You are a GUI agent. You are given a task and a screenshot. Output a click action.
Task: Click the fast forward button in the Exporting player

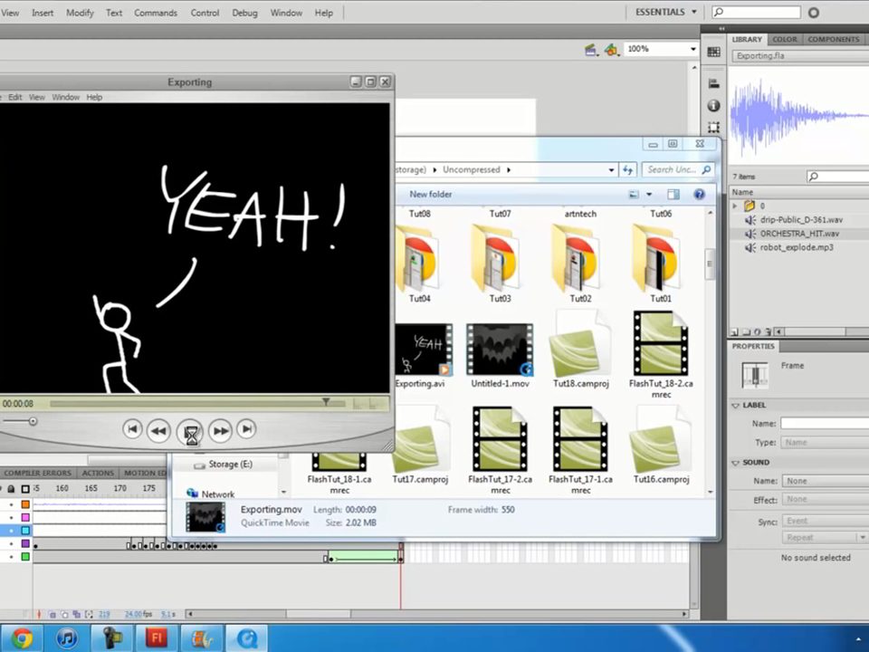point(221,431)
